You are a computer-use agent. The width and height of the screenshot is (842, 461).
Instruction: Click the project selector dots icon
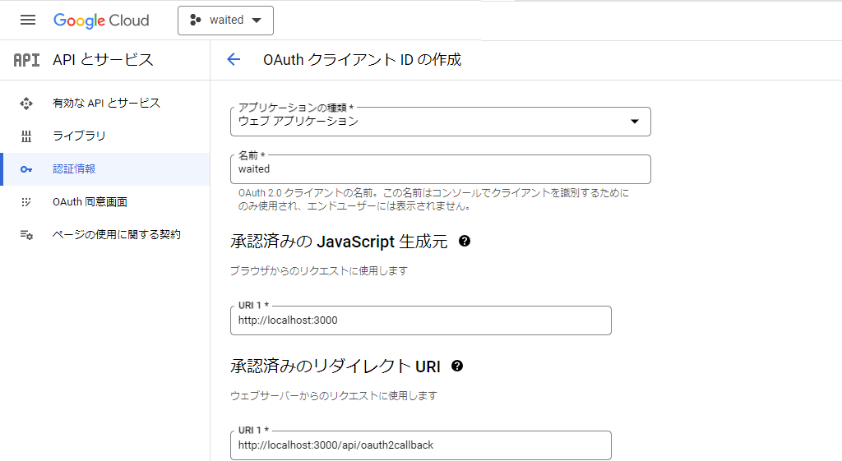196,20
